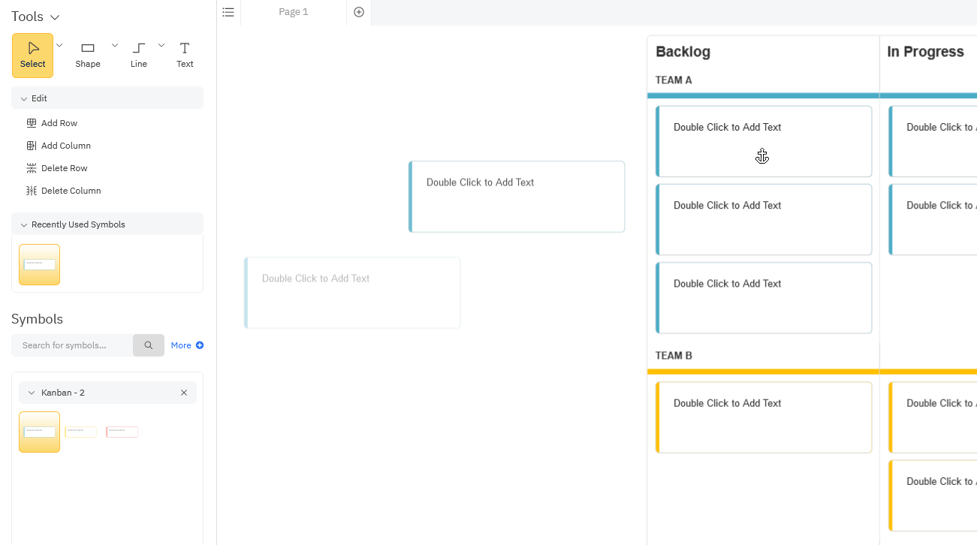Click the Add Row option
The image size is (977, 545).
coord(59,123)
